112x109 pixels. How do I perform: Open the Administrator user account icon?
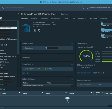(88, 8)
